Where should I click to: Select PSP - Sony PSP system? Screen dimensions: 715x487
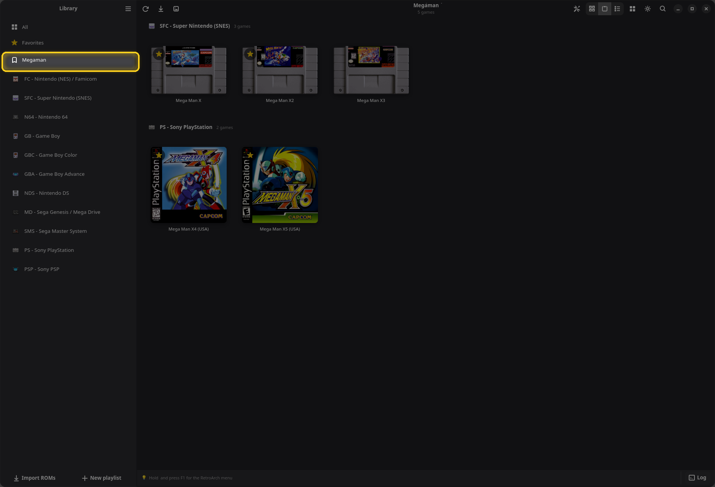click(x=68, y=269)
